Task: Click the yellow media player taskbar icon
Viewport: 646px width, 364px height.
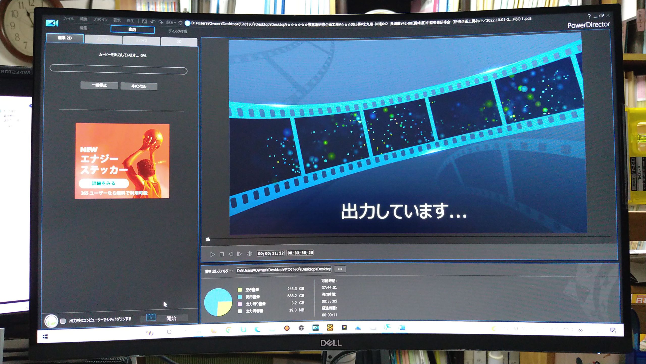Action: (330, 327)
